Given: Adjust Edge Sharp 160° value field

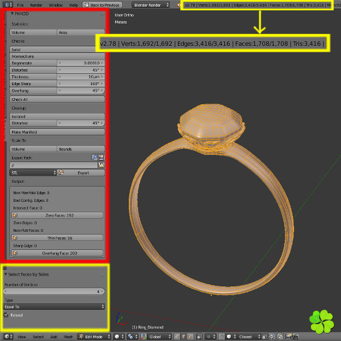Looking at the screenshot, I should pos(81,83).
